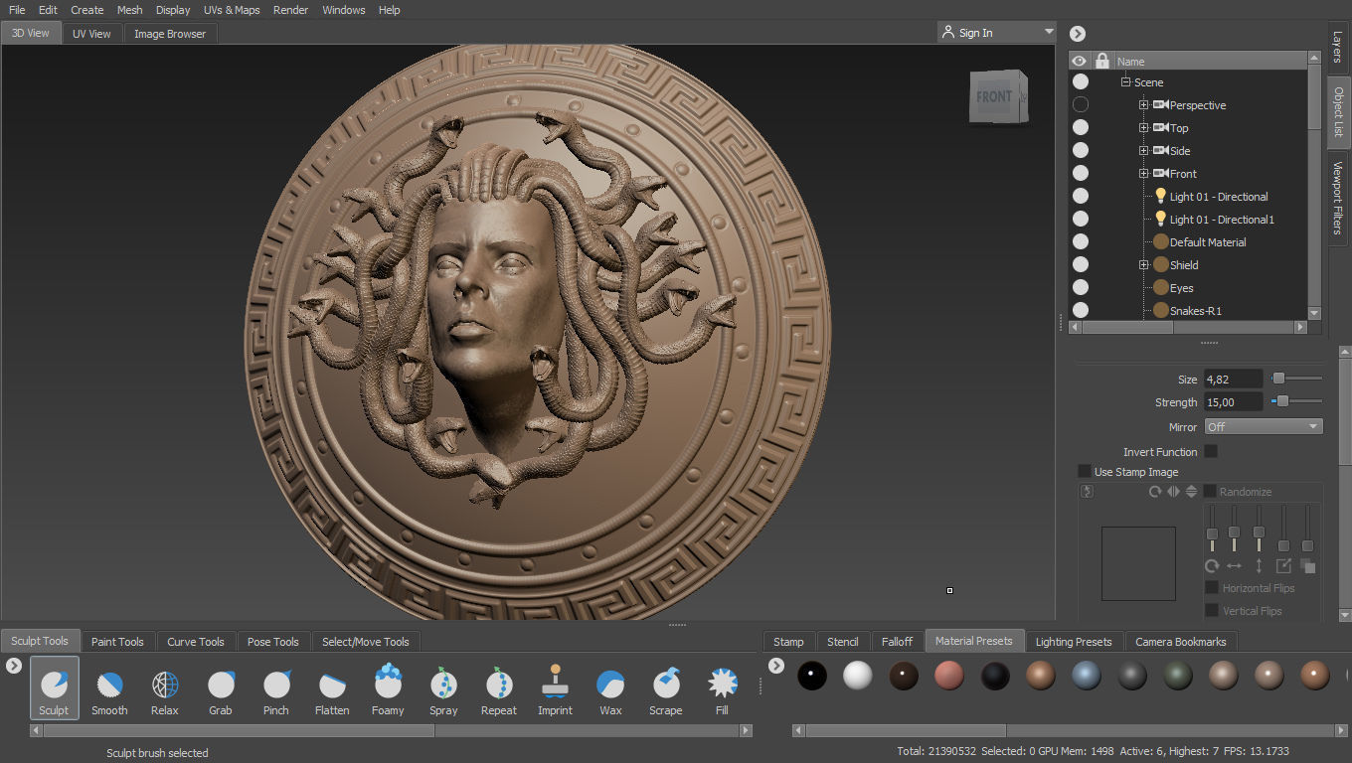Click the icon above the stamp preview
This screenshot has width=1352, height=763.
[1088, 492]
